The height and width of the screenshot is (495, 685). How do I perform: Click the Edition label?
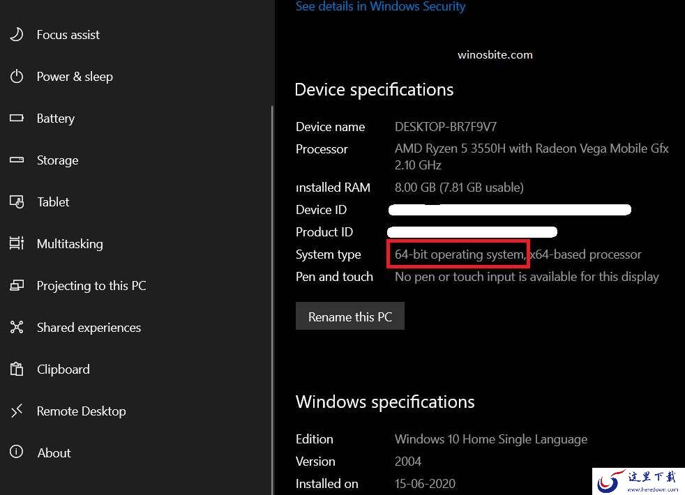(314, 439)
